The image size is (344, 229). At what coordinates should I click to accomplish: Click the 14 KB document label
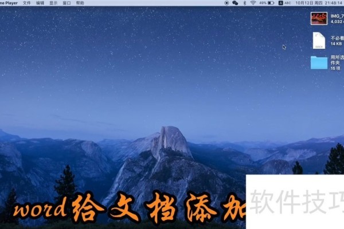click(x=337, y=44)
